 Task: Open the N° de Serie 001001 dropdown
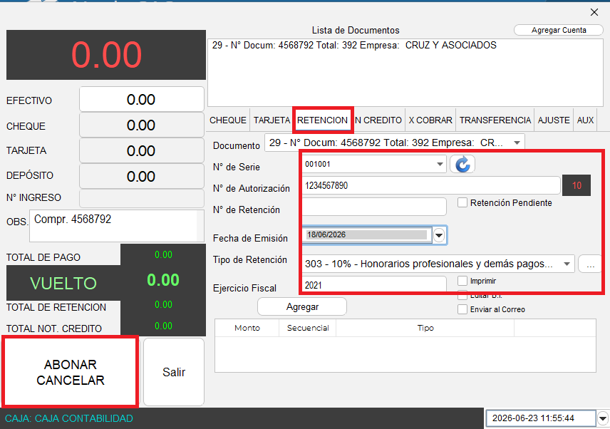coord(440,164)
